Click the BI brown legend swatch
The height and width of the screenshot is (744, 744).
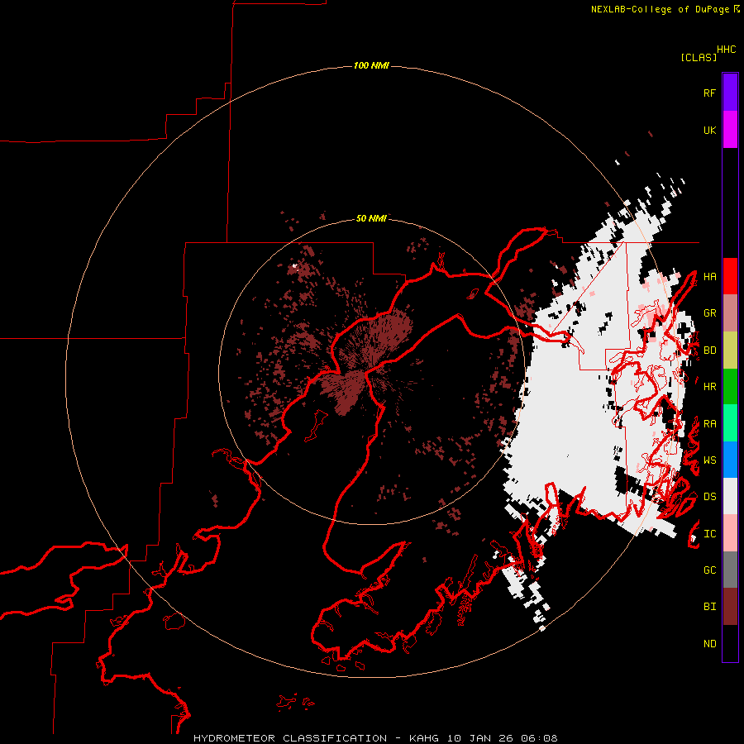(x=730, y=607)
